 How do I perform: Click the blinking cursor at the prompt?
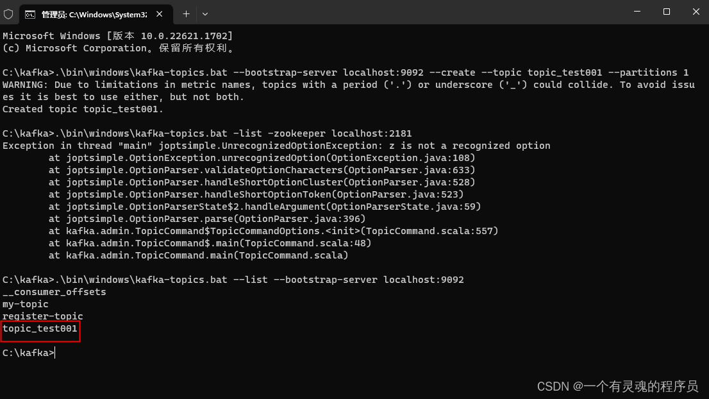[x=55, y=353]
